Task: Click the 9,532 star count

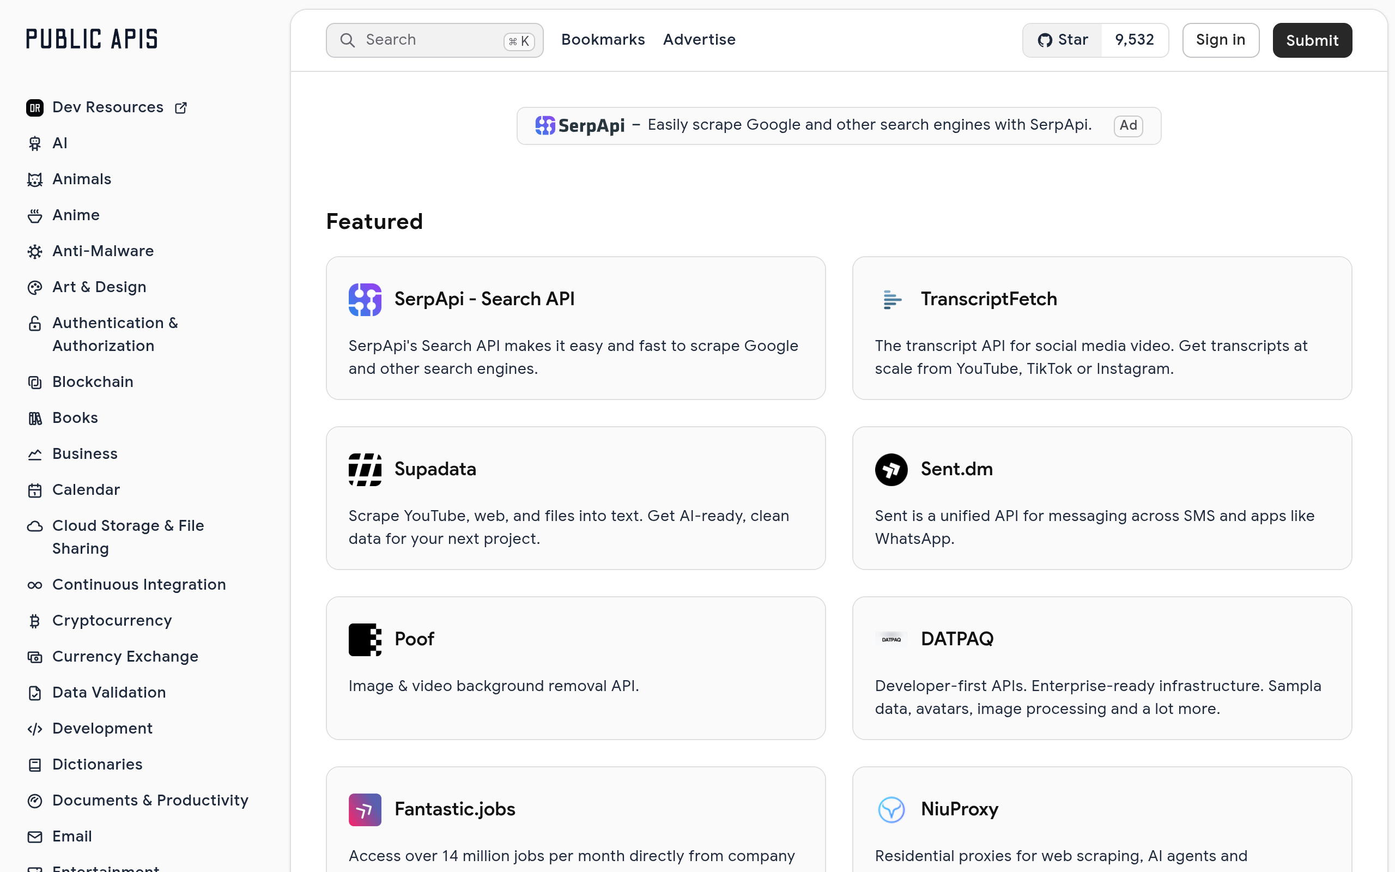Action: pyautogui.click(x=1135, y=40)
